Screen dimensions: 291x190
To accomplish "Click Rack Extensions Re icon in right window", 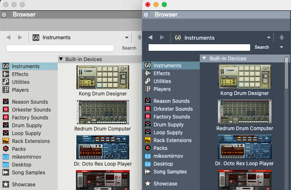I will click(148, 140).
